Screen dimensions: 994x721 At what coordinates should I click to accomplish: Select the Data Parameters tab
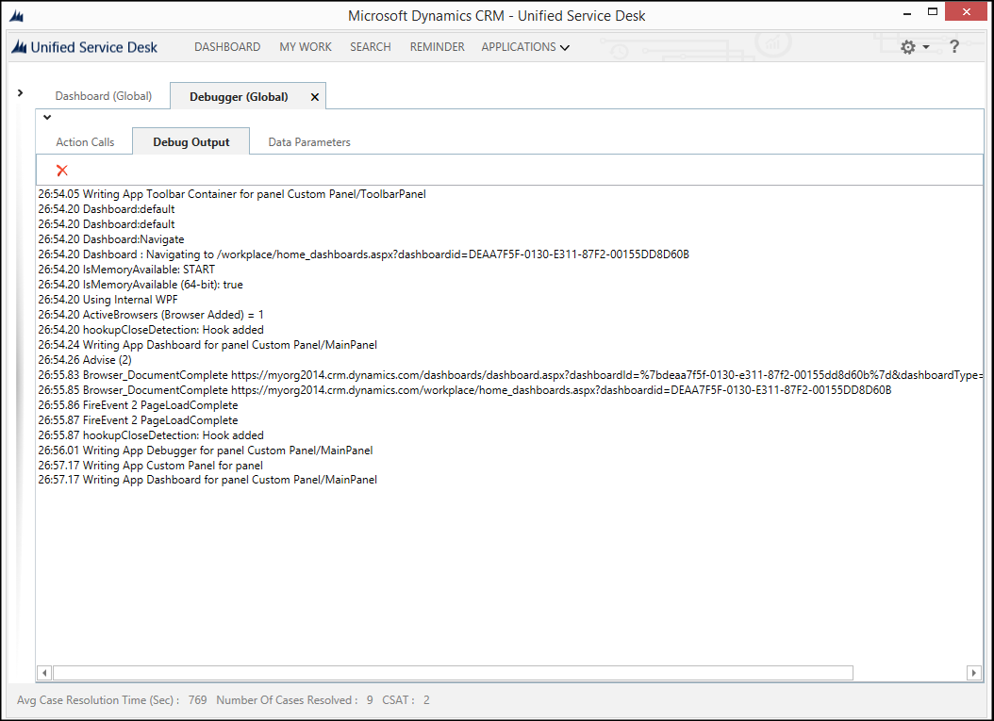309,141
